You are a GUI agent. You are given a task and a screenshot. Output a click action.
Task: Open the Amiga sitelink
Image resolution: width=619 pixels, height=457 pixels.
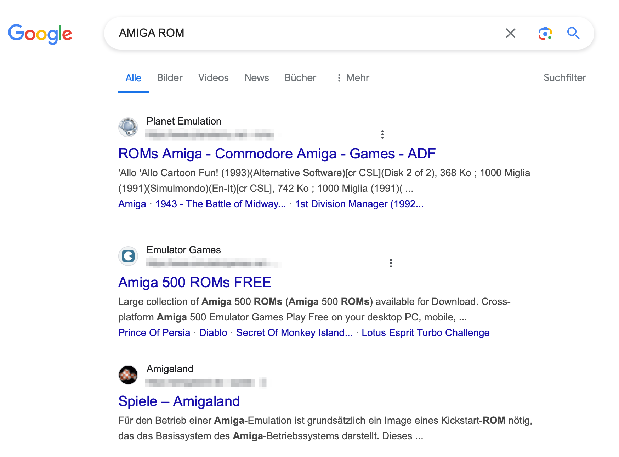pos(132,204)
